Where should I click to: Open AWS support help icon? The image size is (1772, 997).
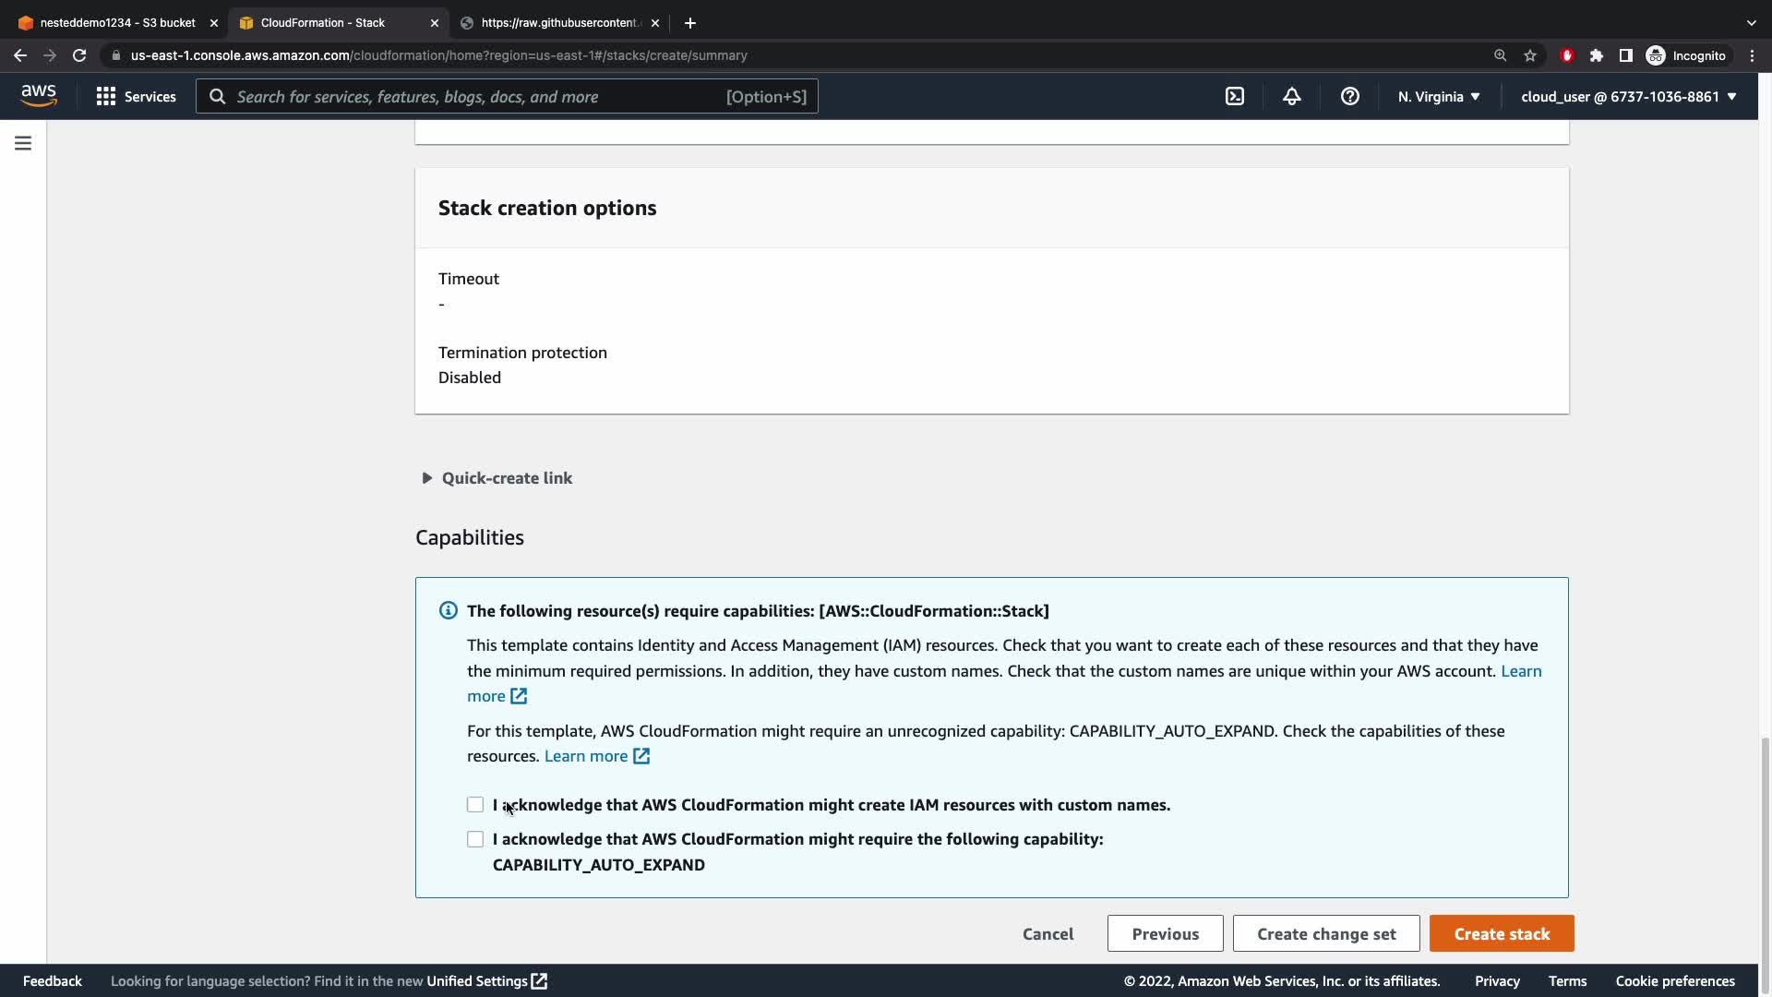click(1350, 97)
